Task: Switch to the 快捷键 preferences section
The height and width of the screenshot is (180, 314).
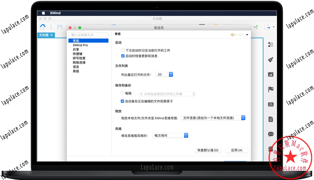Action: point(77,54)
